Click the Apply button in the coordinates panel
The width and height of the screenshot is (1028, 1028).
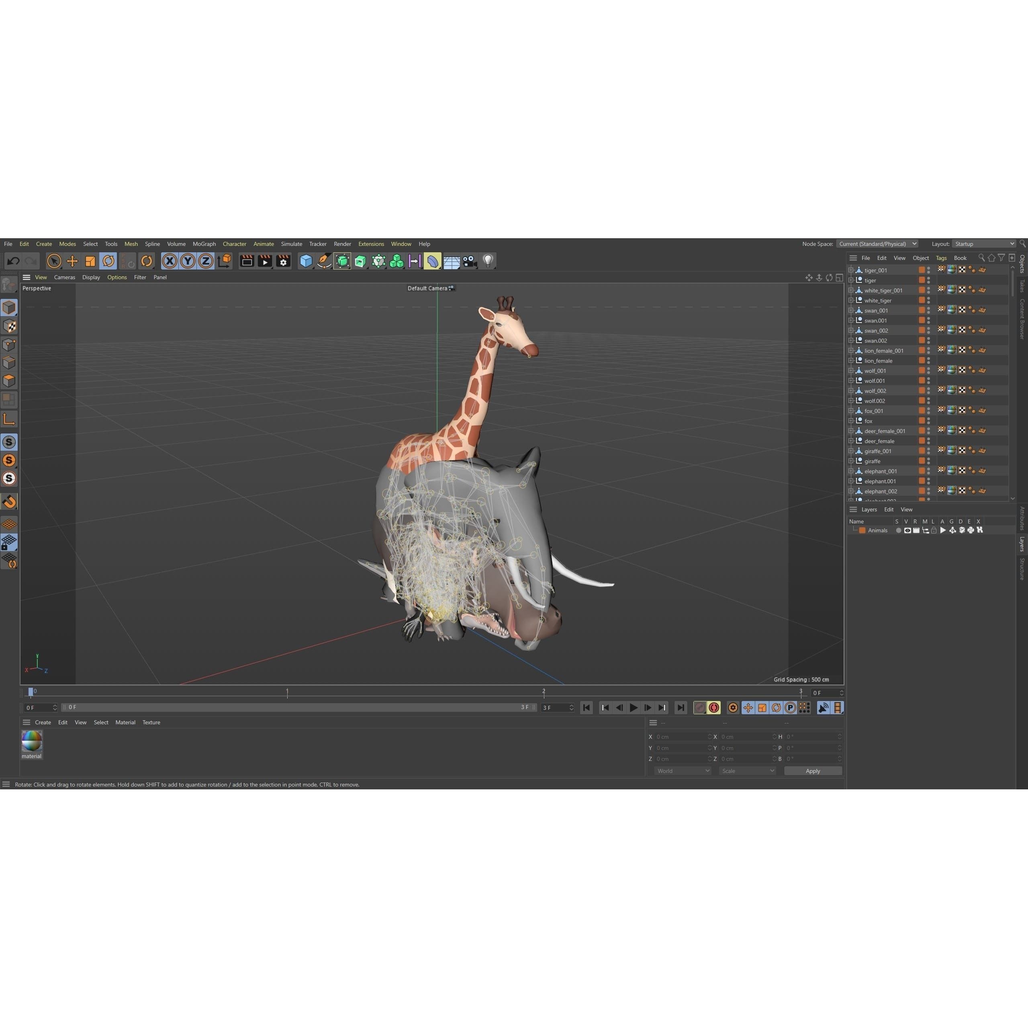[x=813, y=770]
